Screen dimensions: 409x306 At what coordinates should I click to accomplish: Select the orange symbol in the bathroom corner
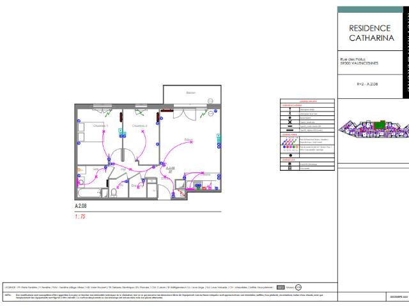coord(79,170)
